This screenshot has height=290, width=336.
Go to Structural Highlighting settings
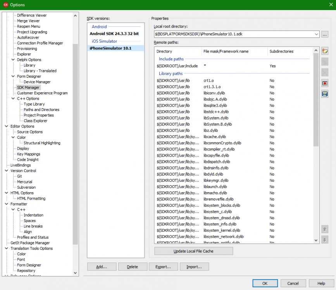click(42, 143)
